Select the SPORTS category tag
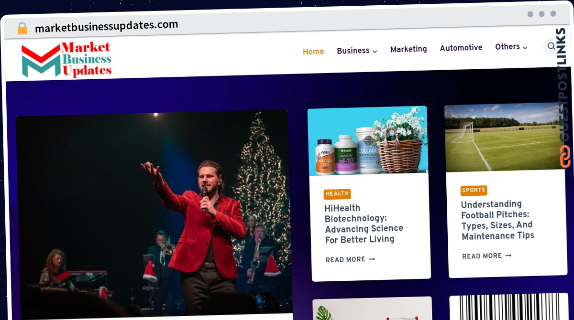The image size is (574, 320). click(x=474, y=190)
